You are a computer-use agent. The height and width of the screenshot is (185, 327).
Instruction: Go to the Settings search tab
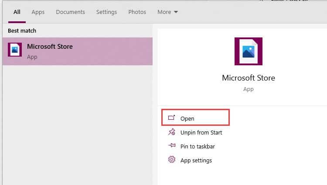[x=106, y=12]
